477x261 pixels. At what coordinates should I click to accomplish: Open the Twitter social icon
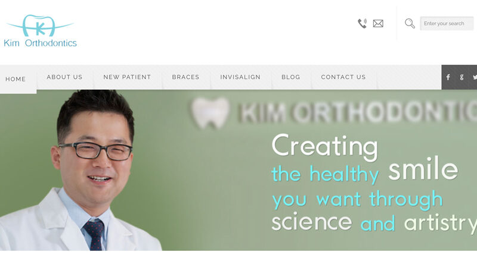[475, 77]
